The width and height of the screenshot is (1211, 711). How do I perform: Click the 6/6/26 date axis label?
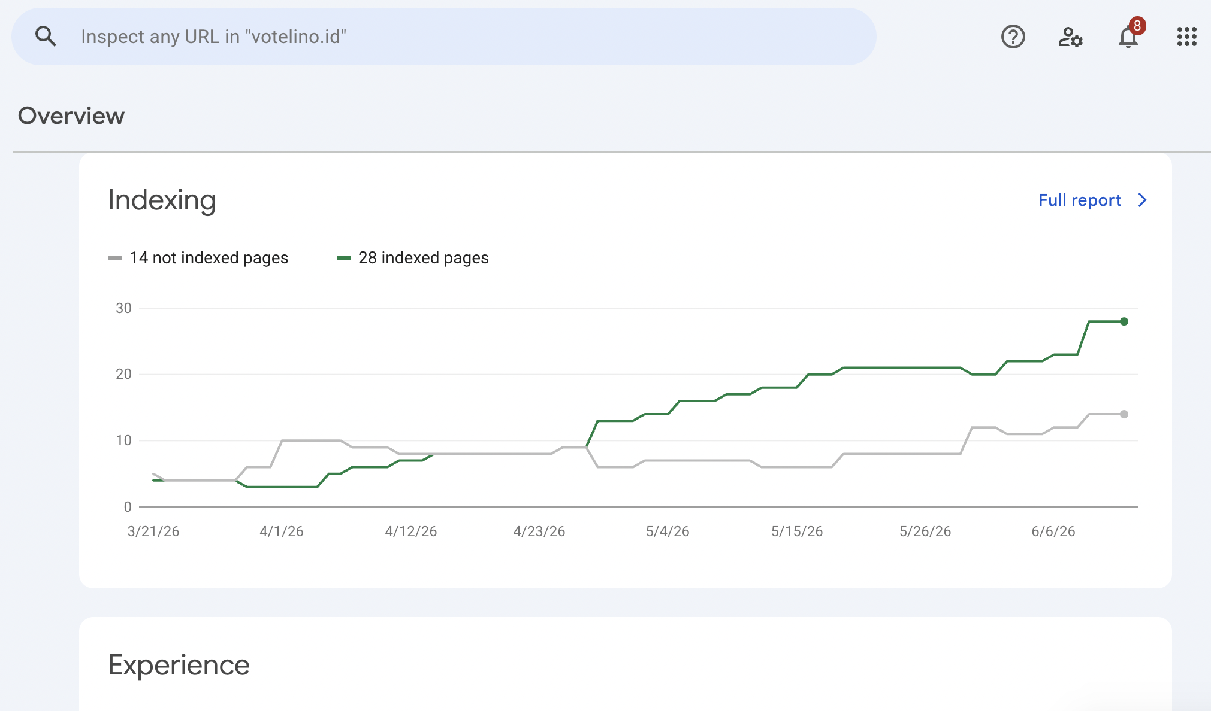[x=1053, y=531]
